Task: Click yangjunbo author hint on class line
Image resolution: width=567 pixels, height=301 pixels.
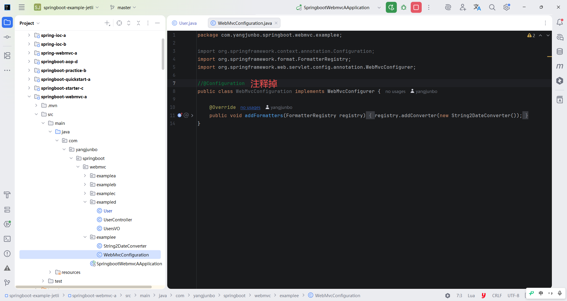Action: [x=424, y=91]
